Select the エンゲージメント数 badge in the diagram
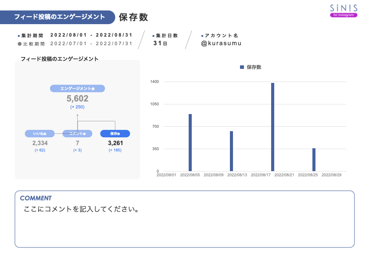The width and height of the screenshot is (369, 261). click(78, 89)
